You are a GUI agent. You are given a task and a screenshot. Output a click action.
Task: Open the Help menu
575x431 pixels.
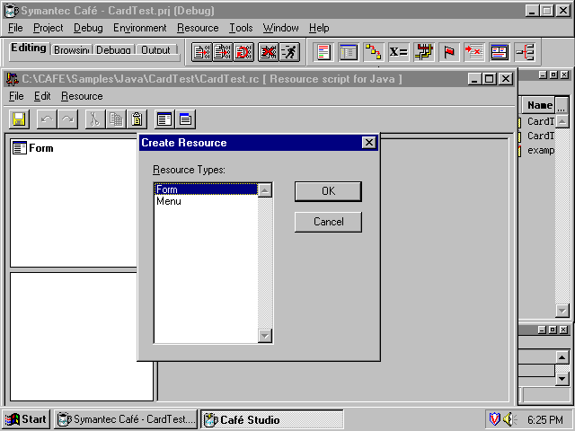[319, 28]
